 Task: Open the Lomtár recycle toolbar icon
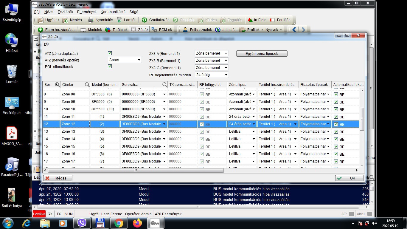point(119,20)
